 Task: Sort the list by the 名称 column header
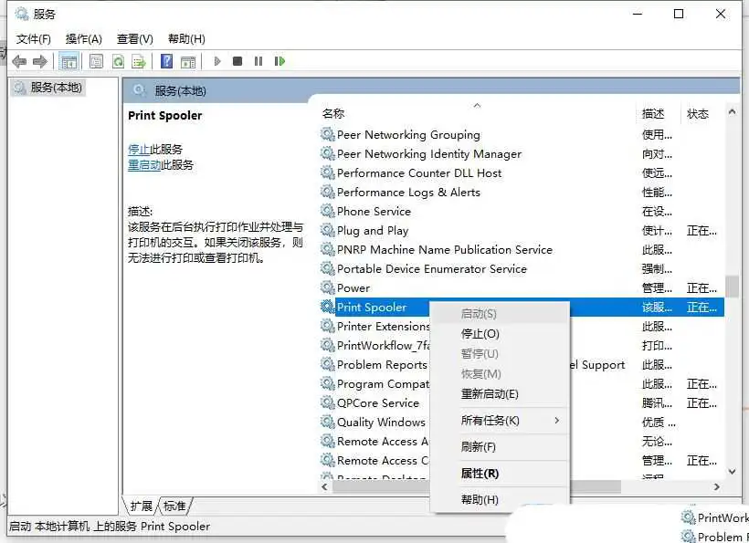[x=333, y=114]
